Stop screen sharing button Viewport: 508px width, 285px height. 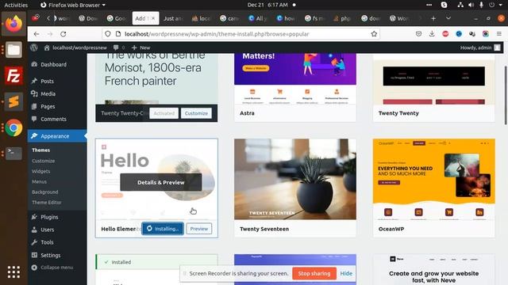coord(314,273)
